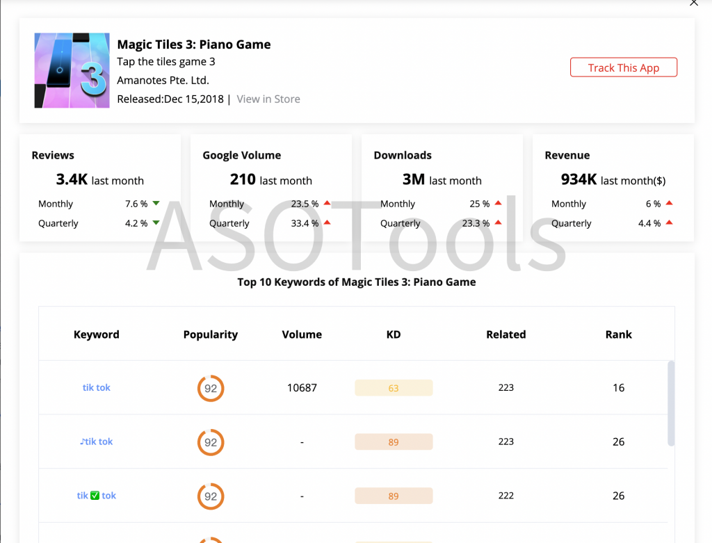712x543 pixels.
Task: Click the Google Volume monthly up arrow
Action: tap(327, 204)
